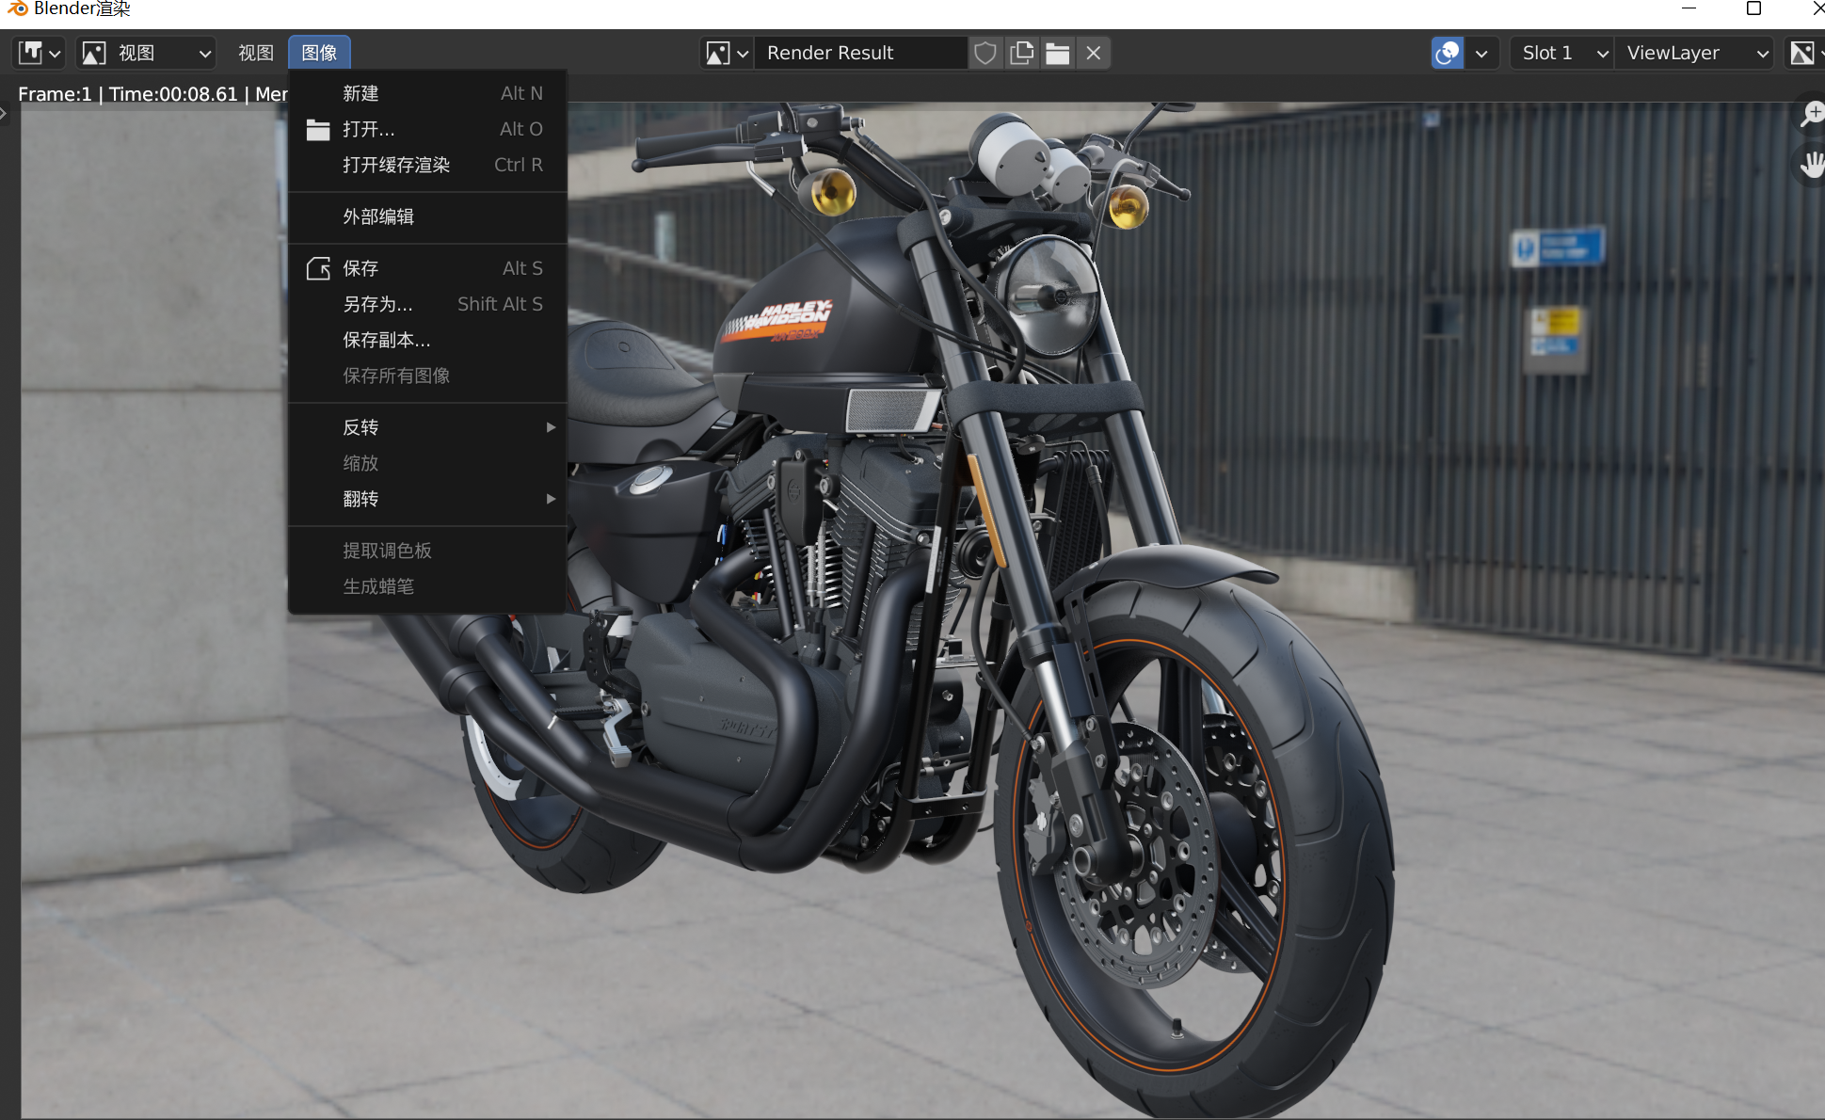1825x1120 pixels.
Task: Expand the 翻转 submenu
Action: 427,499
